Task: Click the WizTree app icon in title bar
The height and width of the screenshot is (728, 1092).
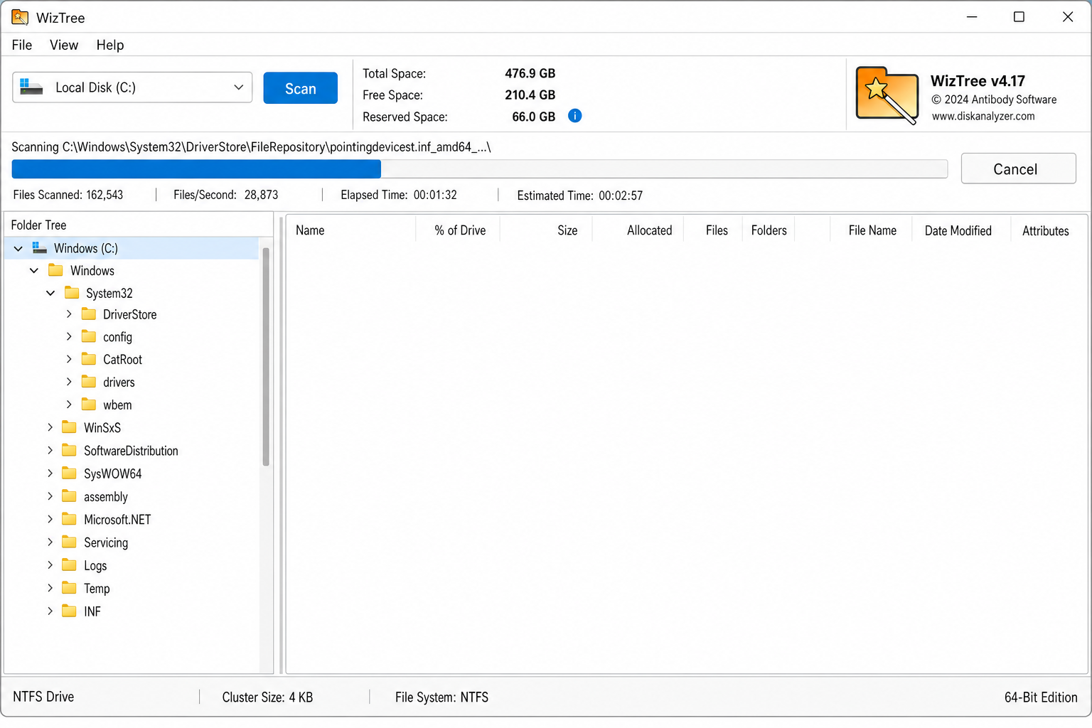Action: (x=20, y=17)
